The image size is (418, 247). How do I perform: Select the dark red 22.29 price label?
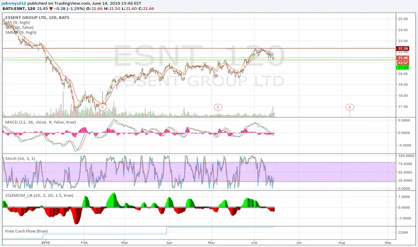(x=403, y=49)
